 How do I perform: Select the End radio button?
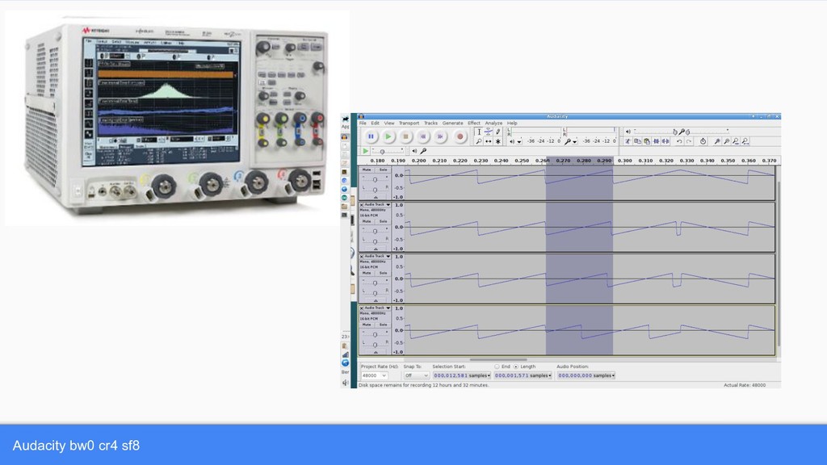[497, 367]
